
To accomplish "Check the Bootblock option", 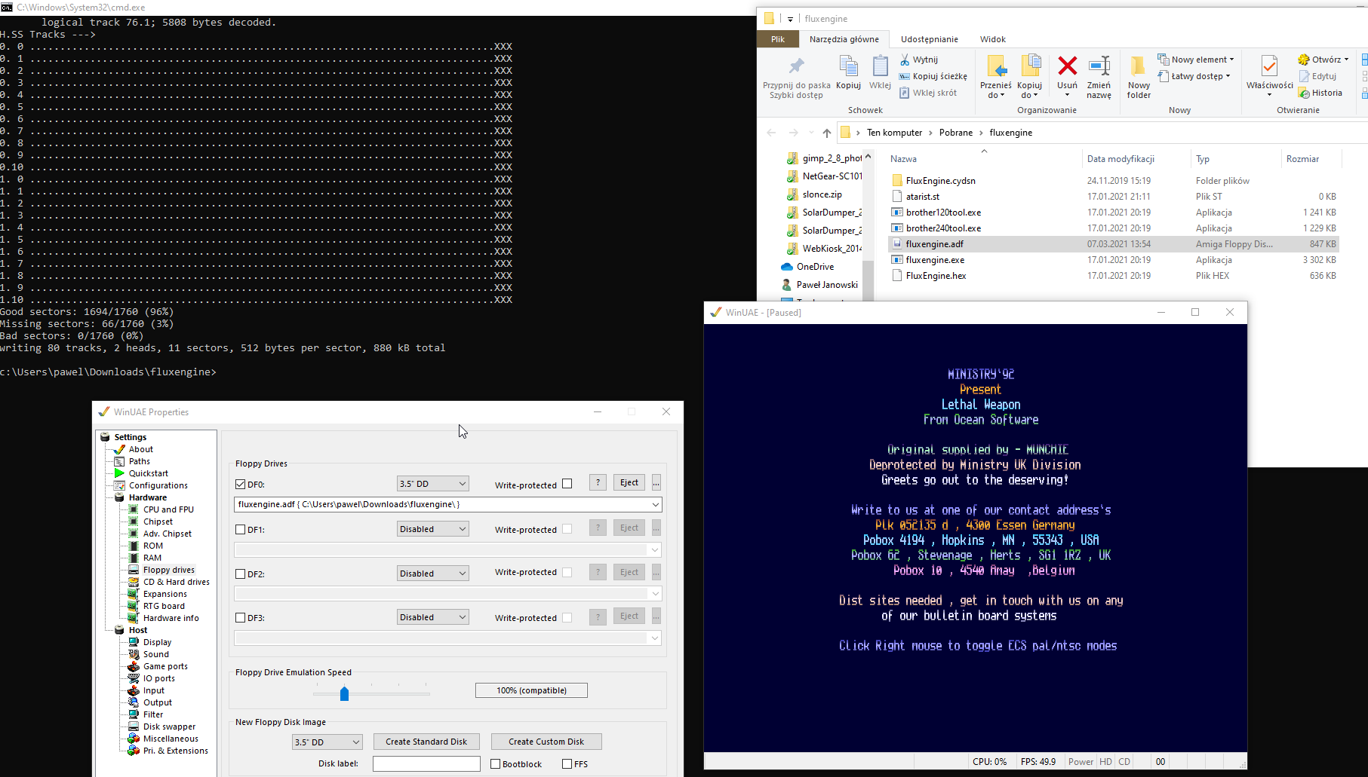I will [x=496, y=763].
